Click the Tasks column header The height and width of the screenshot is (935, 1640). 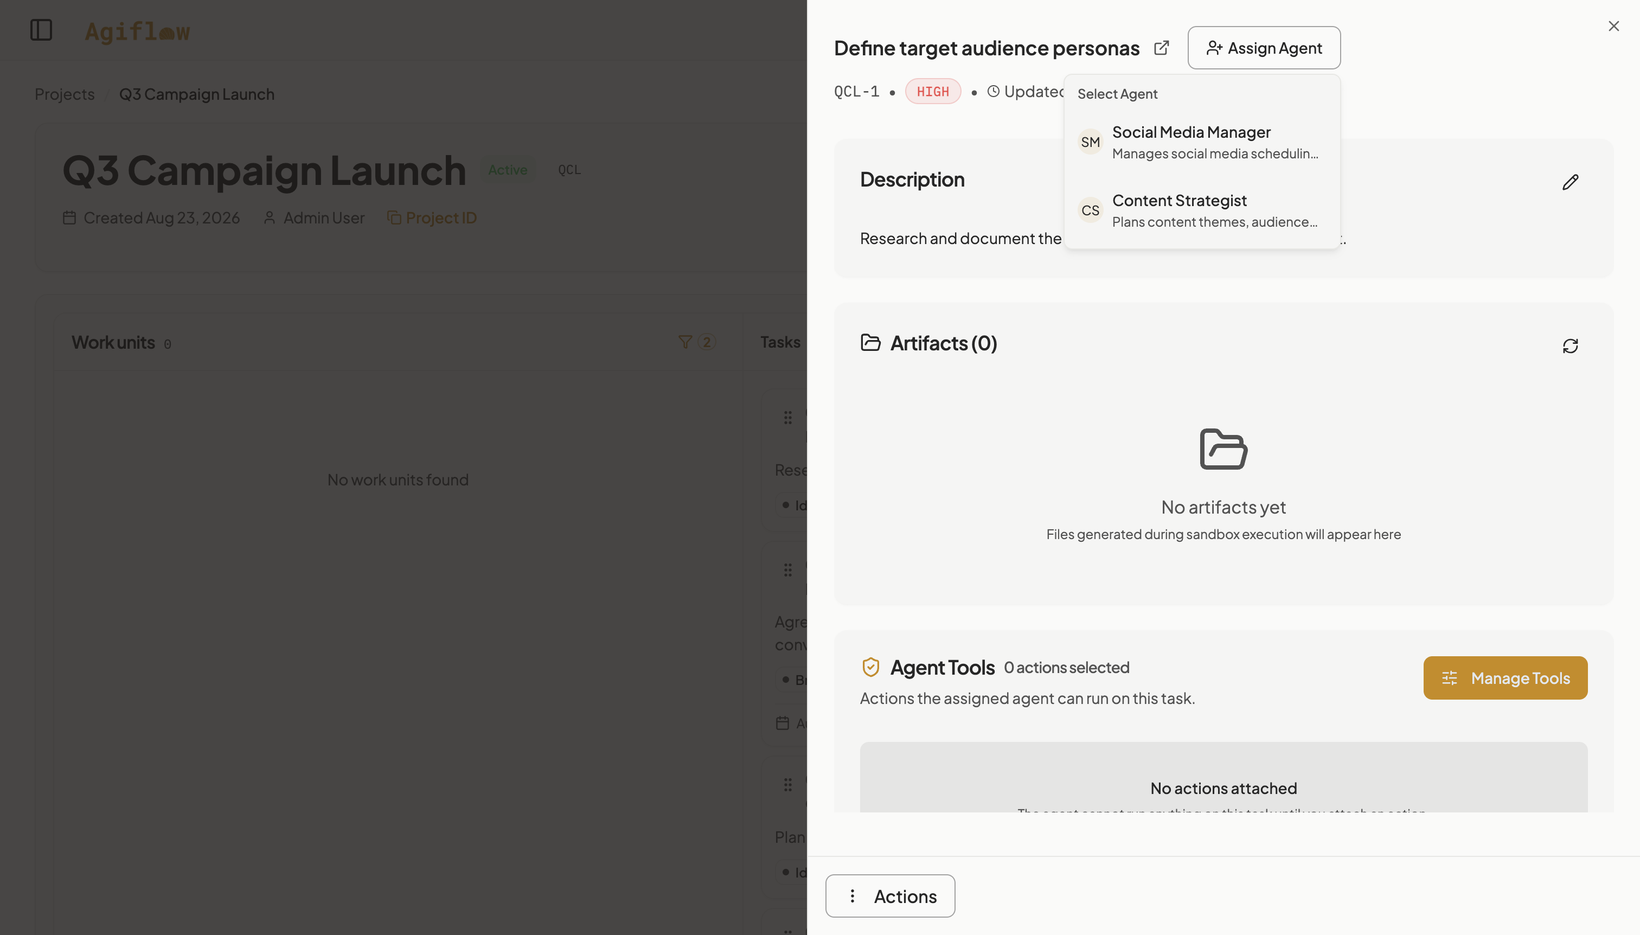780,342
